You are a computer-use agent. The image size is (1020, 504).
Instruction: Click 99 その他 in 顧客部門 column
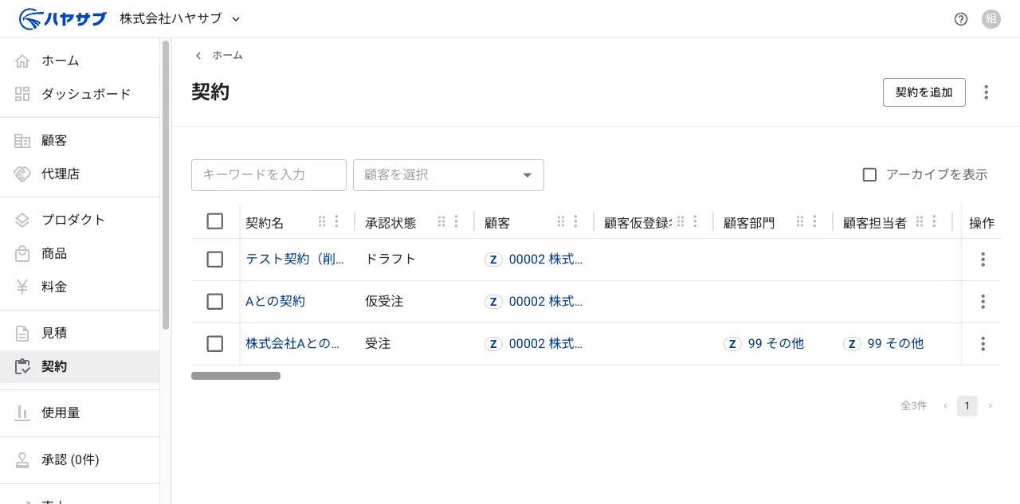coord(776,344)
